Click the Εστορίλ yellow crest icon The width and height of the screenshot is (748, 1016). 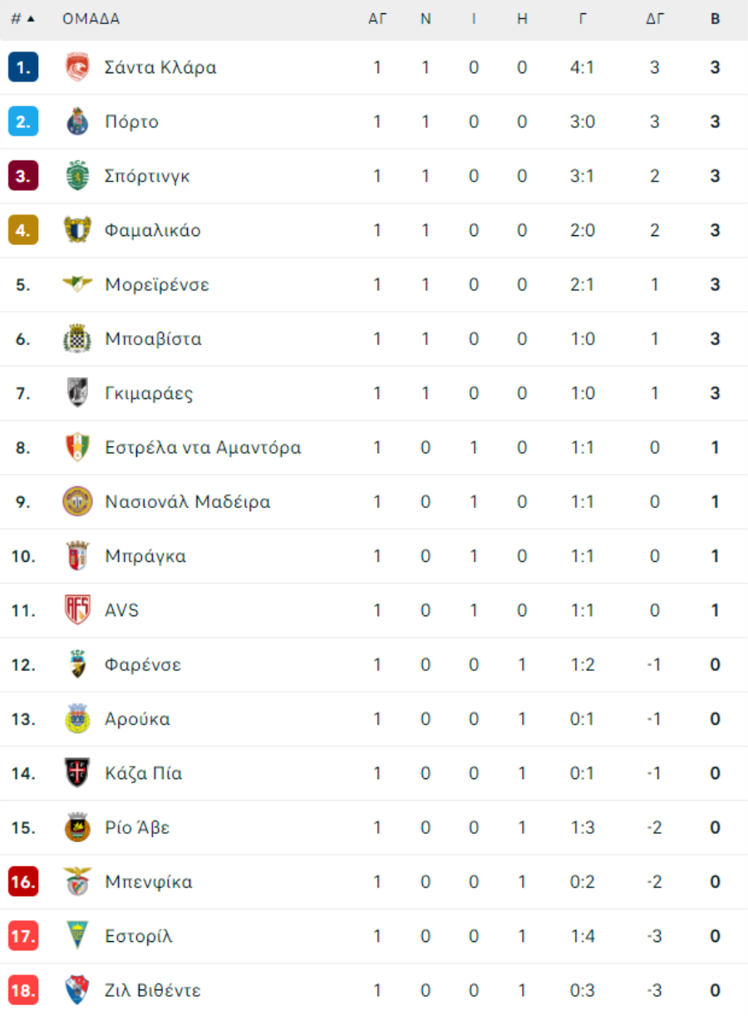pos(77,936)
